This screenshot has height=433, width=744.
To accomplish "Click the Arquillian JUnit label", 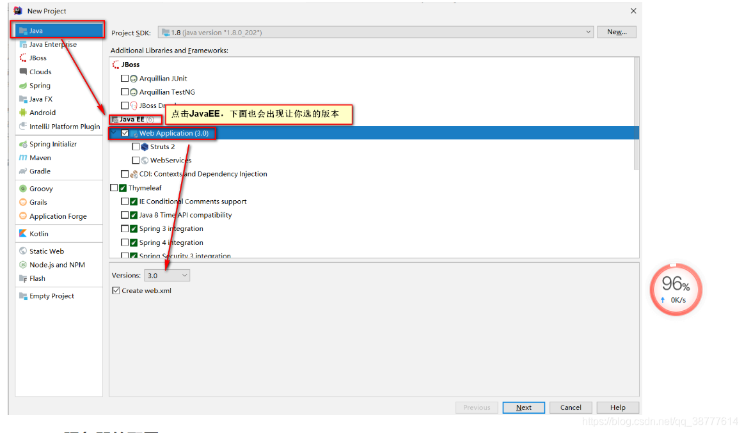I will [x=163, y=78].
